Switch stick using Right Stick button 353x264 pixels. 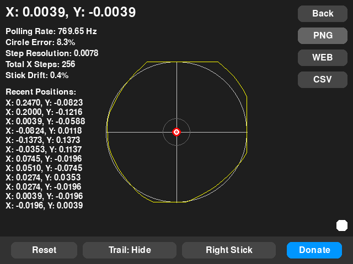(x=229, y=250)
